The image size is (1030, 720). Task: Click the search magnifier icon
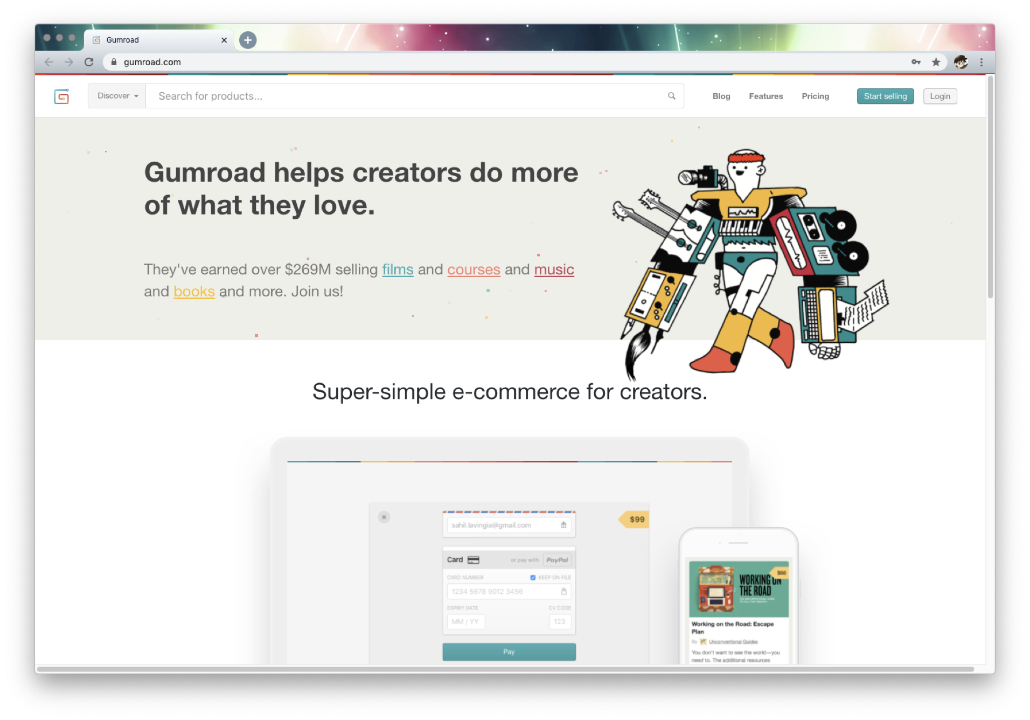pyautogui.click(x=672, y=96)
